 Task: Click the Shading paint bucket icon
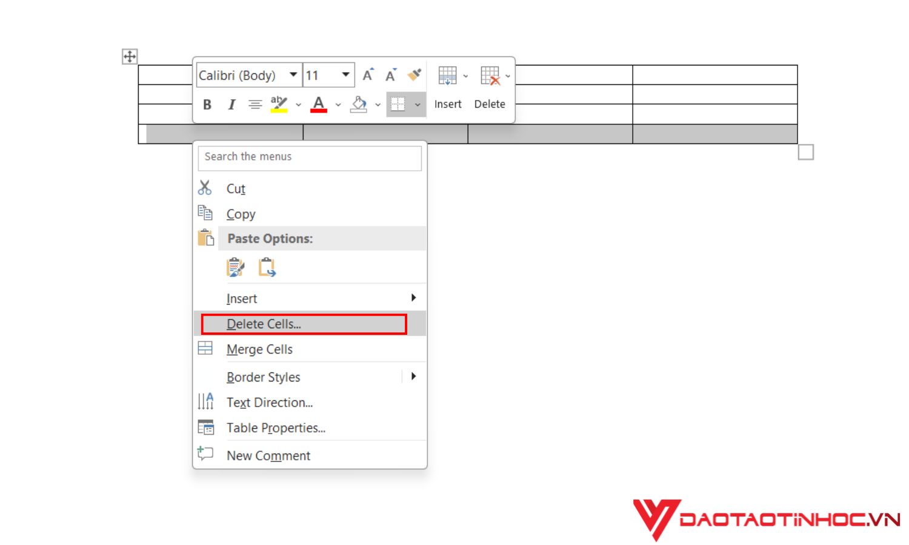click(359, 104)
